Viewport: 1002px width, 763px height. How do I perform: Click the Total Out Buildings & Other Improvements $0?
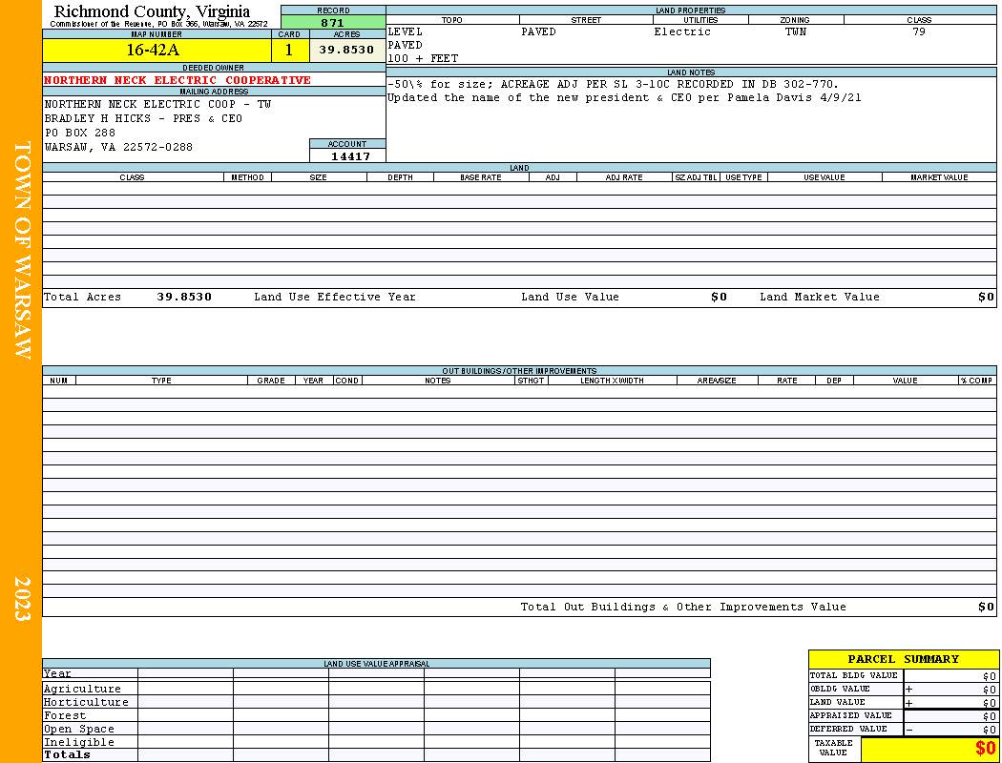coord(986,608)
